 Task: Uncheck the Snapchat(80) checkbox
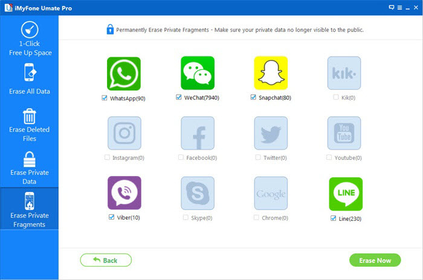click(x=253, y=97)
